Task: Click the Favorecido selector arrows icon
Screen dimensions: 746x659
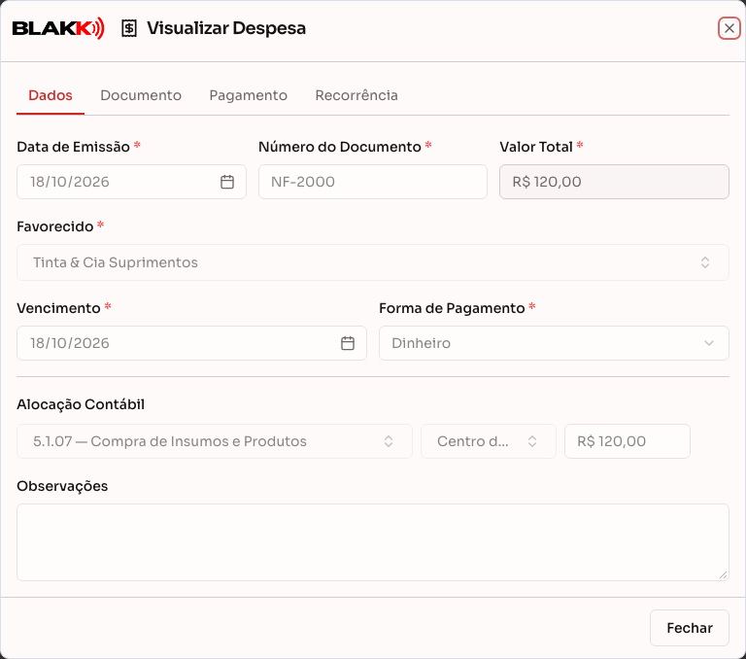Action: coord(705,262)
